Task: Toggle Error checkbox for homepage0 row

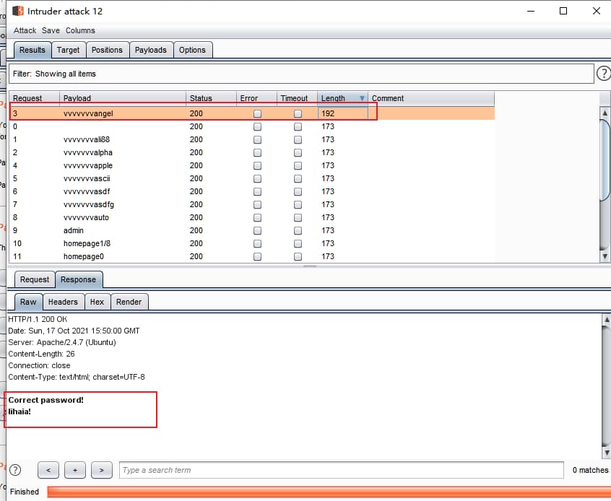Action: point(257,256)
